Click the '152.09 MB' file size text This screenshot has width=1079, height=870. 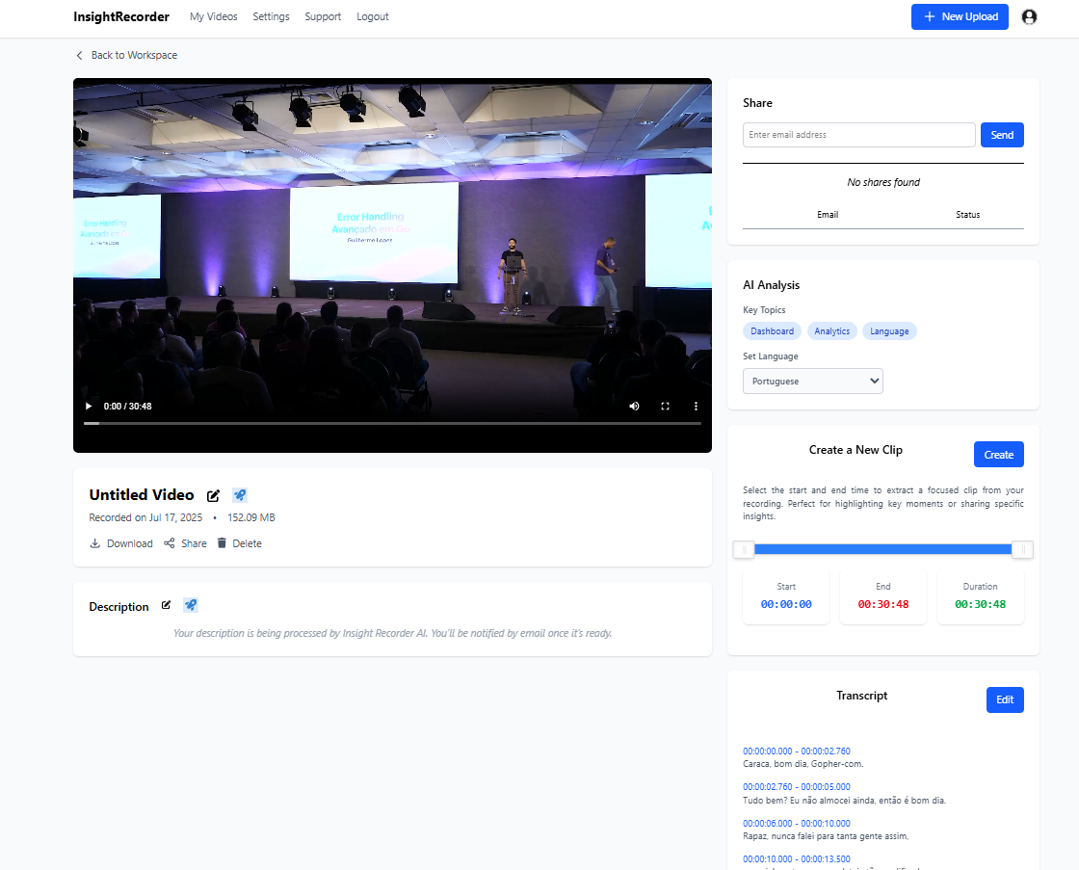[251, 517]
